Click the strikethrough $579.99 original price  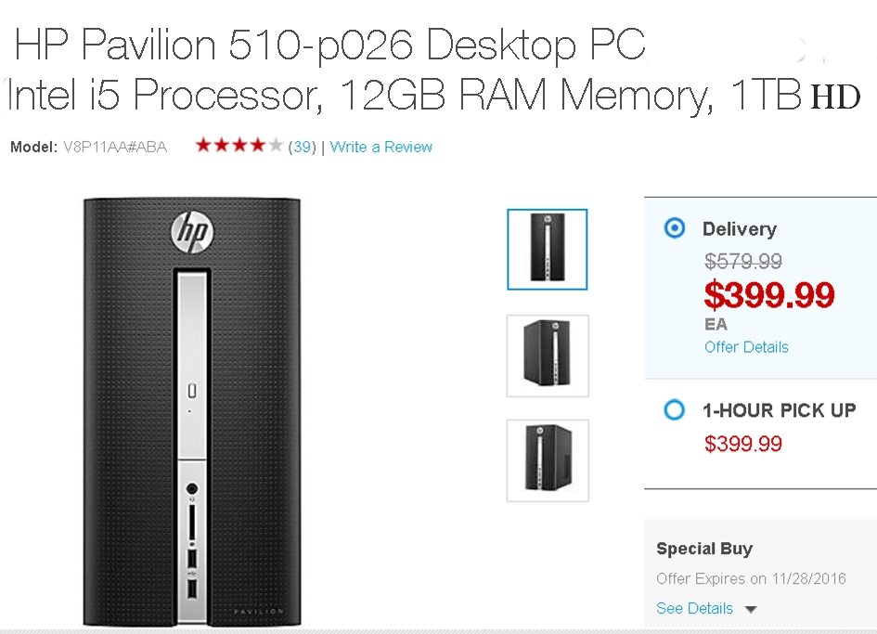tap(742, 261)
